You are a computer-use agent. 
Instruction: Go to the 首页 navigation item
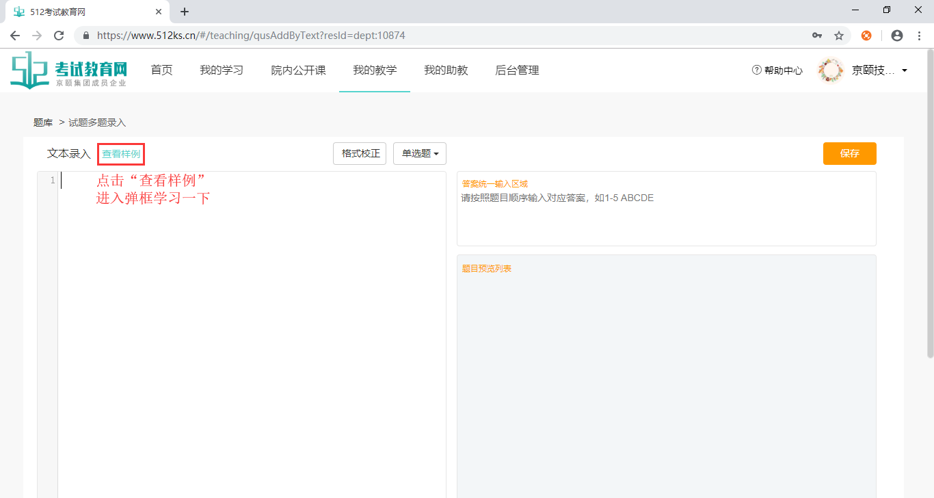(161, 70)
